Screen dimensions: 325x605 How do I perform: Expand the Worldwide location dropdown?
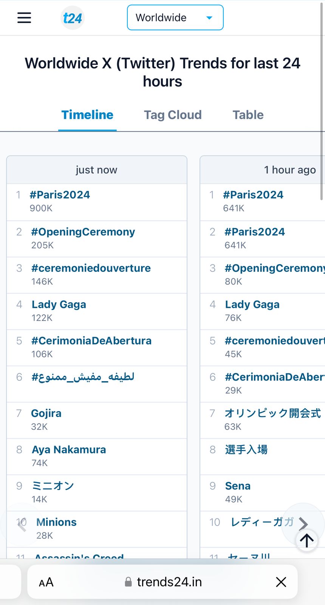pos(175,18)
